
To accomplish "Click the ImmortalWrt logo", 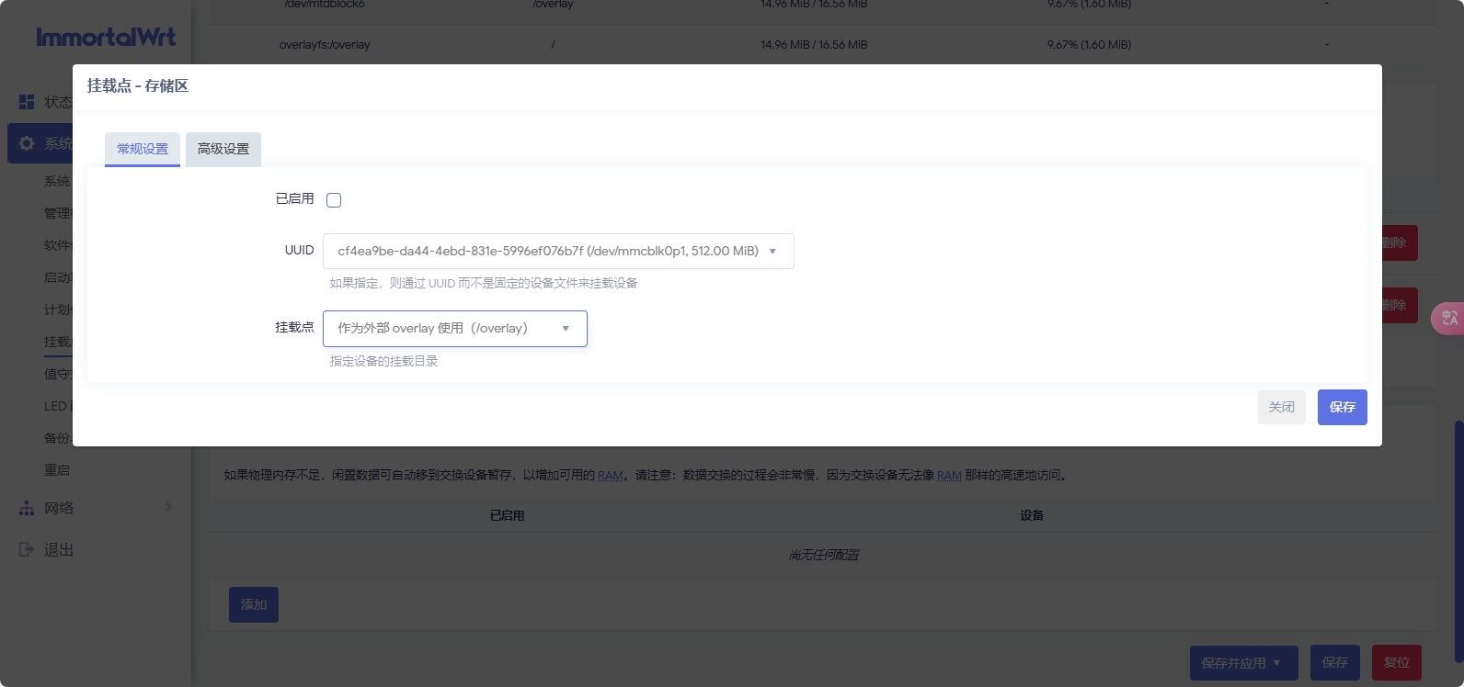I will (106, 37).
